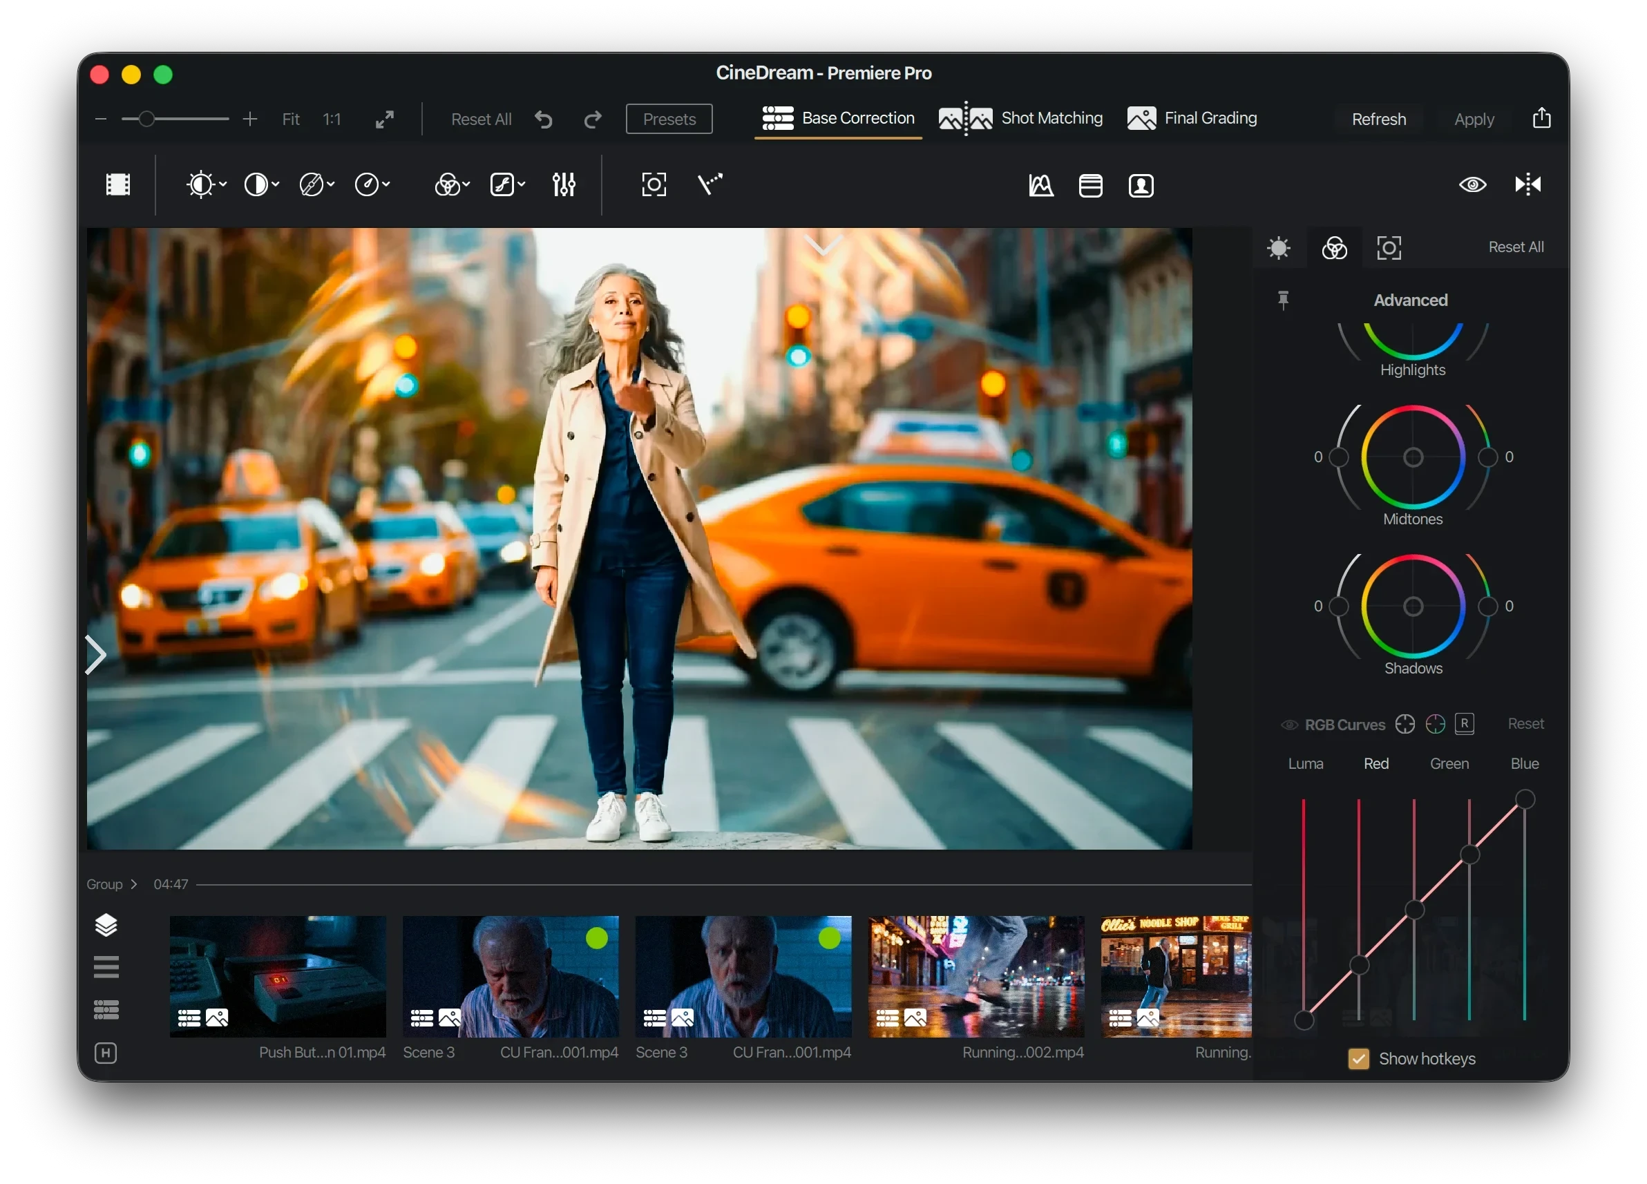This screenshot has height=1184, width=1647.
Task: Toggle the preview eye icon
Action: pos(1472,184)
